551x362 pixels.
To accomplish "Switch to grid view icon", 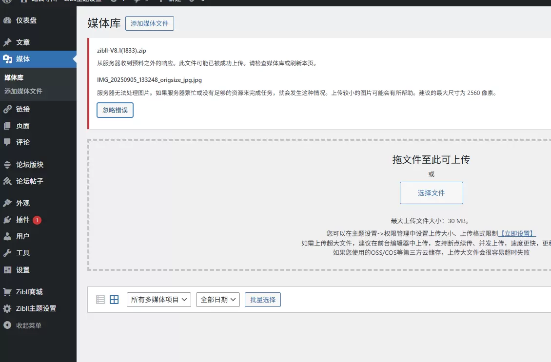I will [114, 300].
